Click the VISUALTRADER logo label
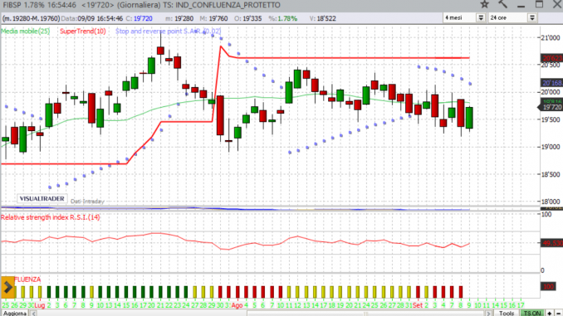The image size is (563, 316). (x=42, y=199)
